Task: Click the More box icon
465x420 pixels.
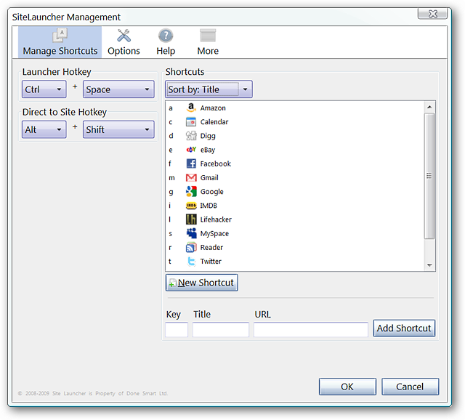Action: 208,36
